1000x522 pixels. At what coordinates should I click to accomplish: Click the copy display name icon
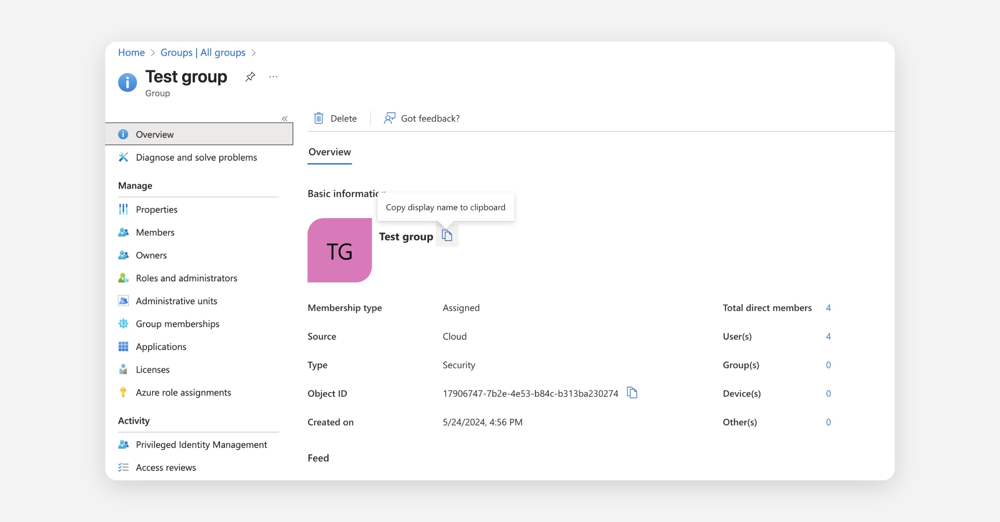pos(447,236)
